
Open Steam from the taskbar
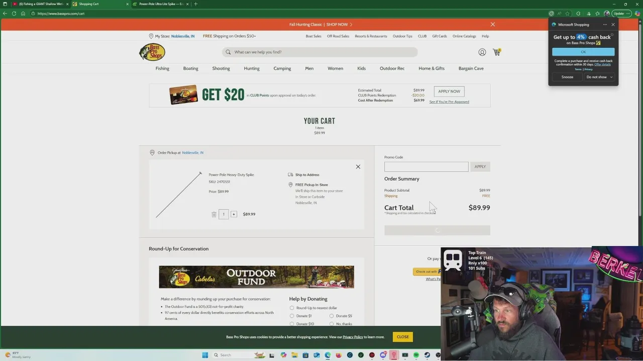pyautogui.click(x=427, y=355)
